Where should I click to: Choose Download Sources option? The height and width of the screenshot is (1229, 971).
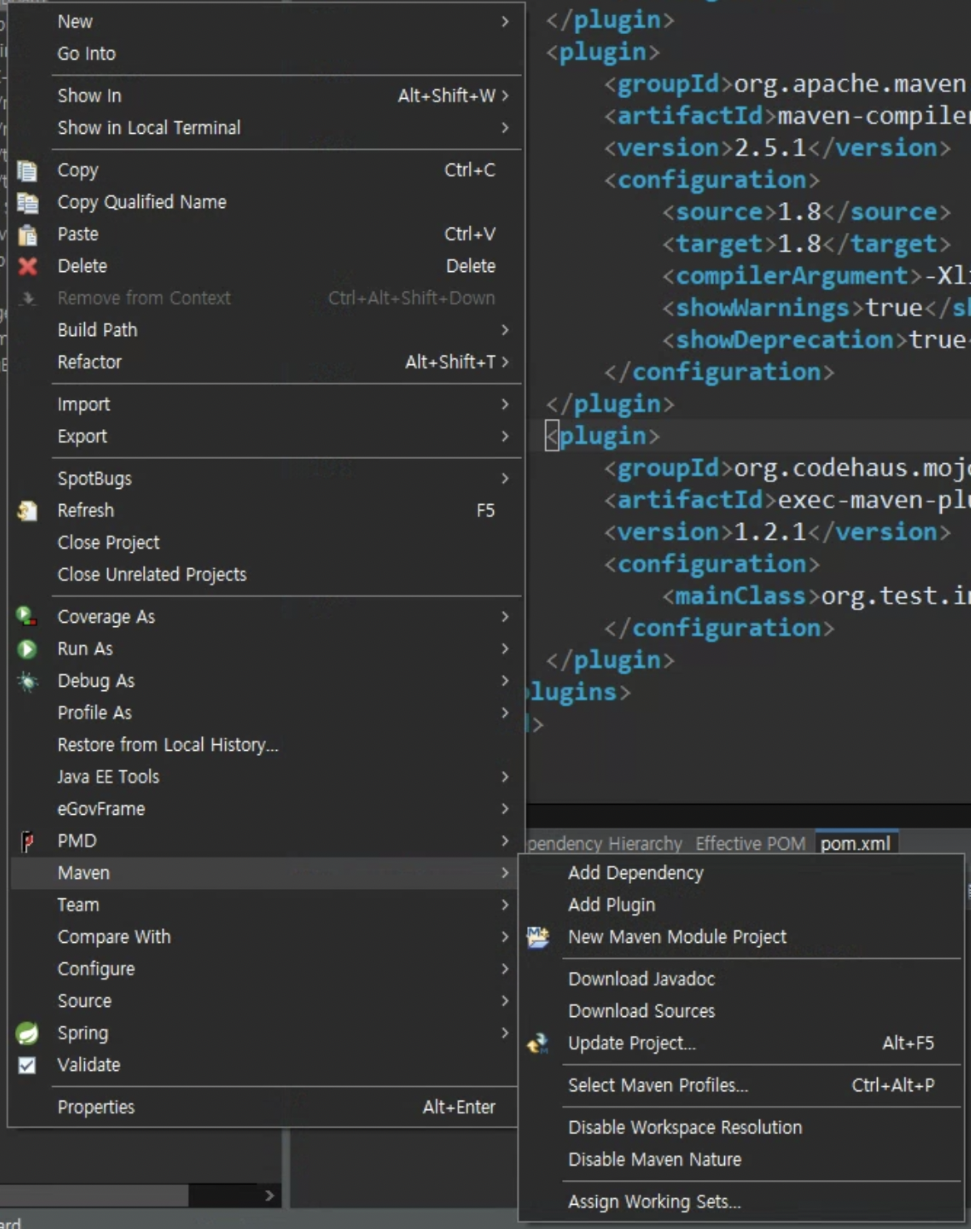coord(642,1011)
